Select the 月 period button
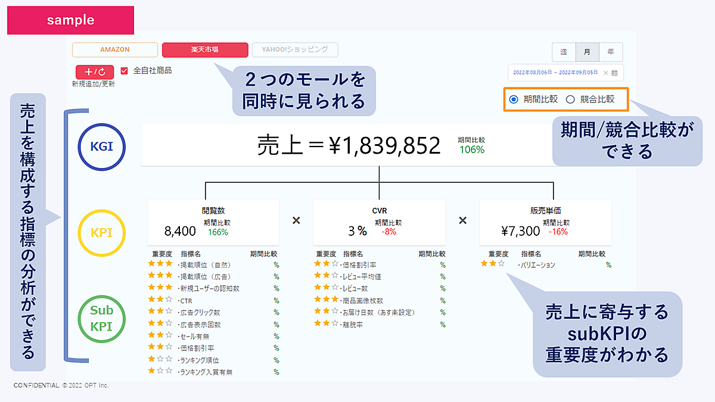This screenshot has width=715, height=402. point(587,52)
